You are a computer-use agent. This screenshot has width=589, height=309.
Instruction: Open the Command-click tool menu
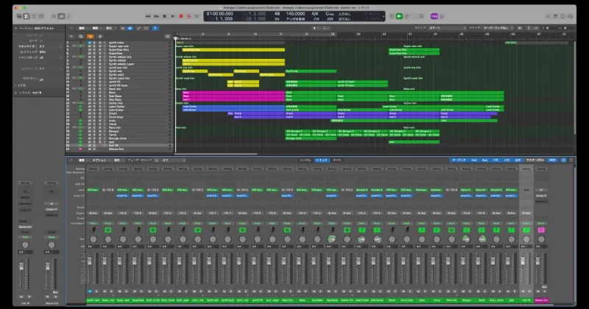pos(324,28)
